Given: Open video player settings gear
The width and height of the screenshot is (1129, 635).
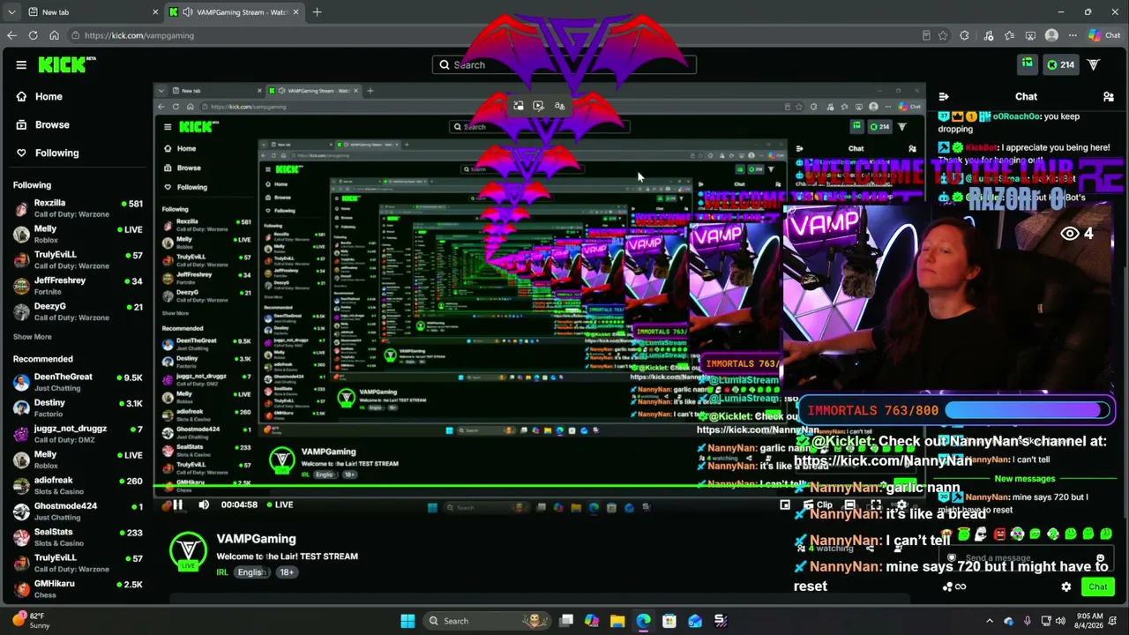Looking at the screenshot, I should click(901, 505).
